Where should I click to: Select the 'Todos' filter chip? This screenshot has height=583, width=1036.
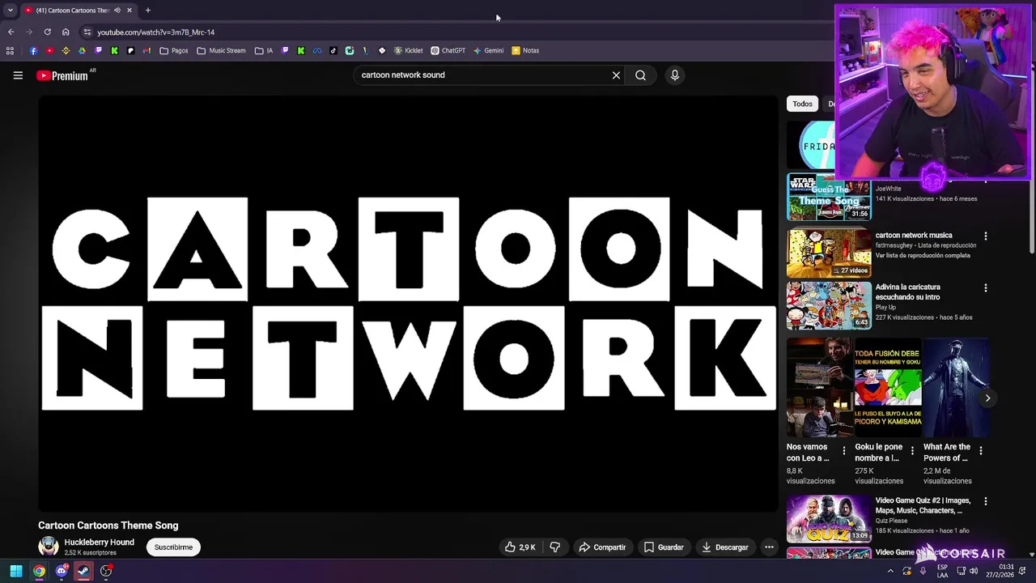coord(802,104)
